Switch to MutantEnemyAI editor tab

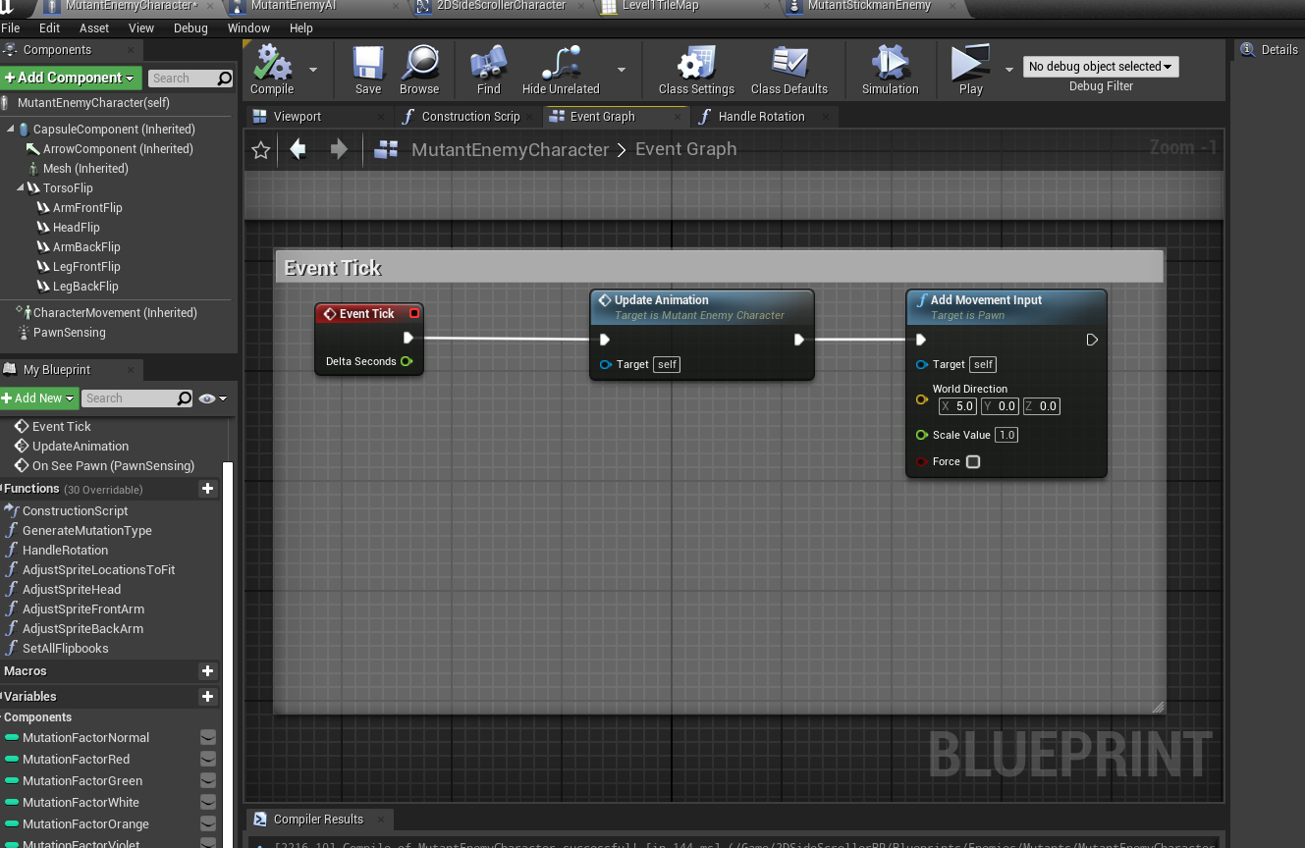294,6
